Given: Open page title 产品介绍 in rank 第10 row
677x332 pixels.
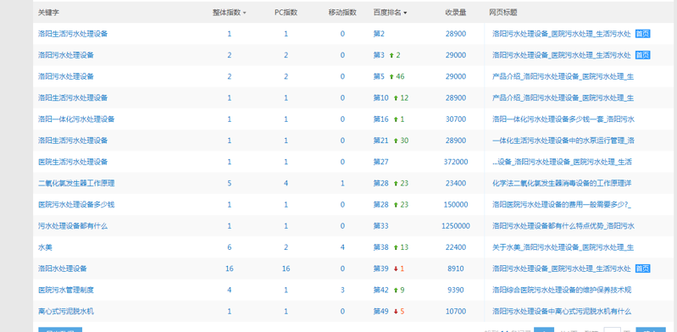Looking at the screenshot, I should (563, 98).
